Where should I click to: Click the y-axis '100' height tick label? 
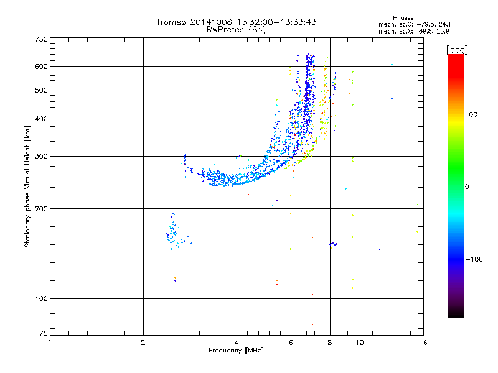coord(41,299)
